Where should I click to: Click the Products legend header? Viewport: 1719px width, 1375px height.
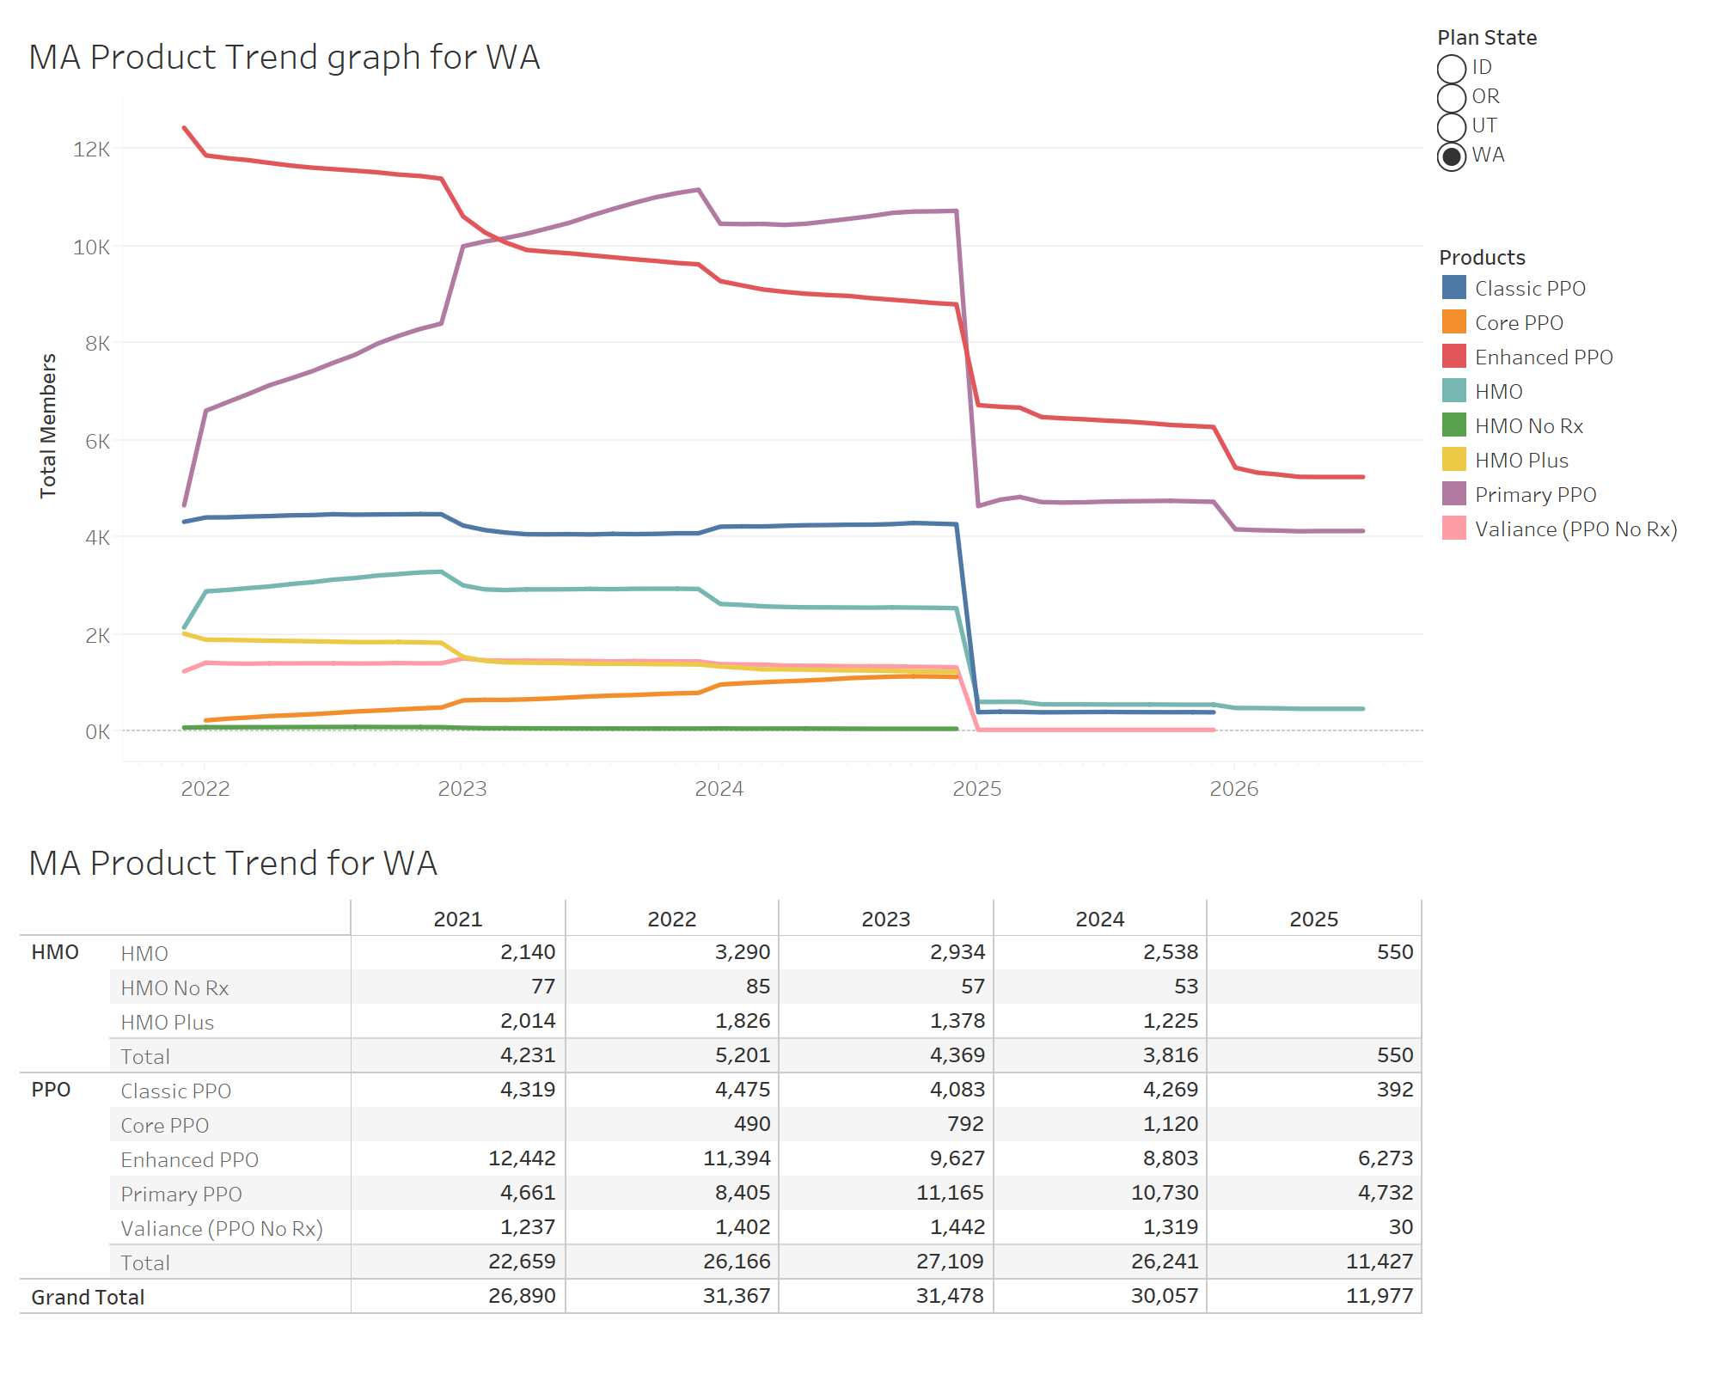[1481, 256]
